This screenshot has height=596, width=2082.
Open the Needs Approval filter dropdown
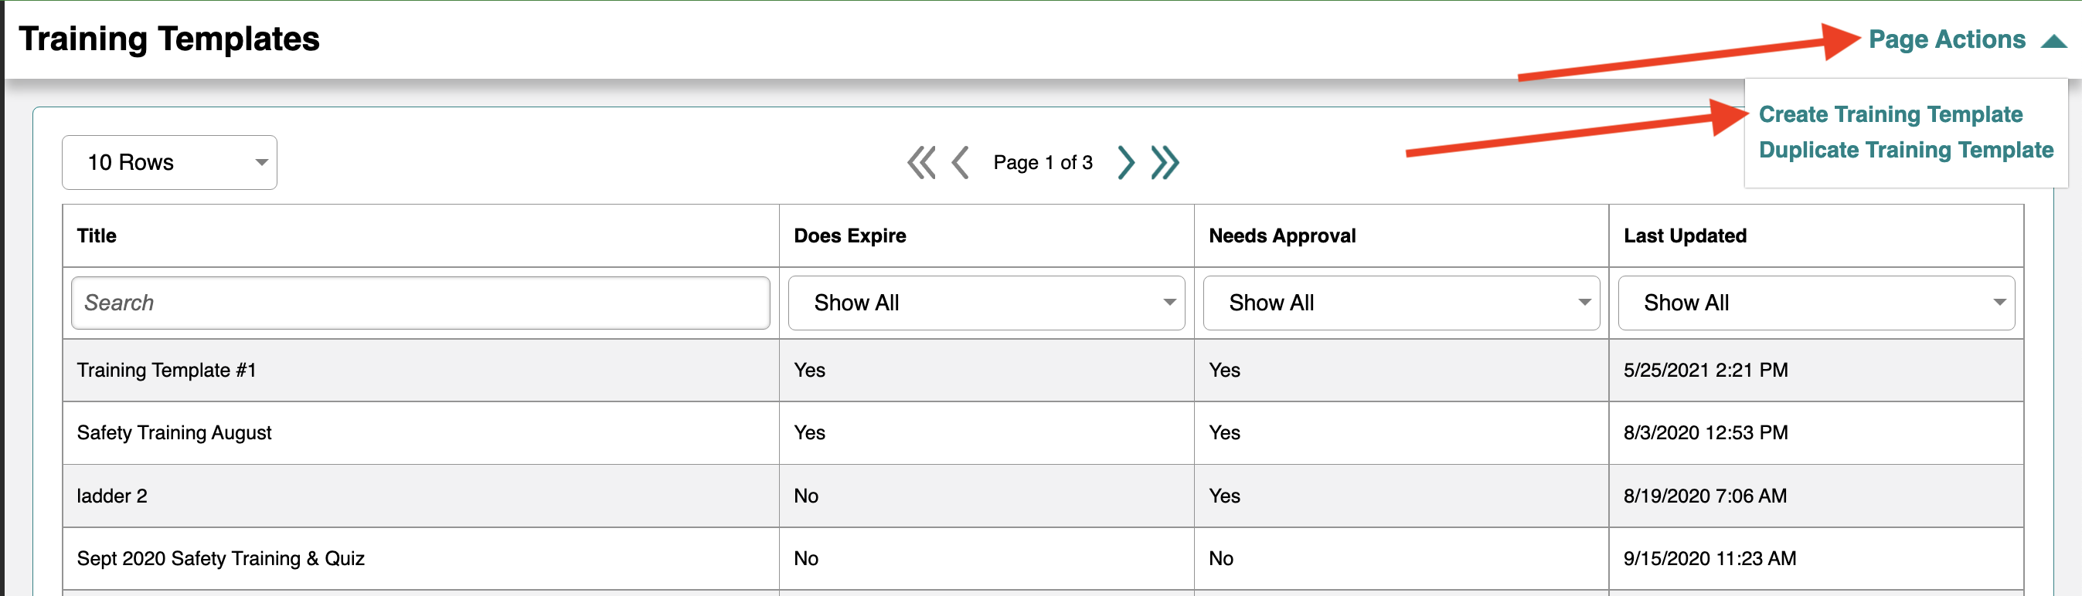pyautogui.click(x=1401, y=303)
